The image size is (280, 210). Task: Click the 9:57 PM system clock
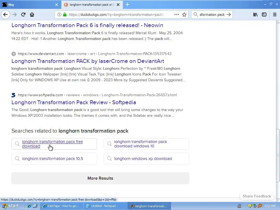pos(270,206)
